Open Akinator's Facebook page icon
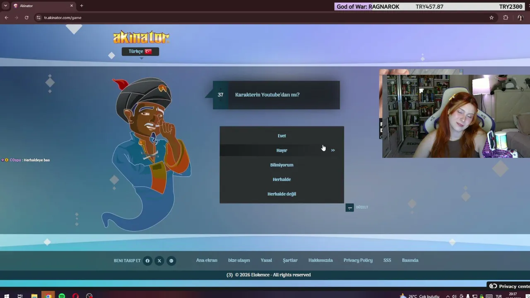 click(x=147, y=261)
